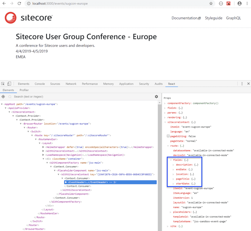
Task: Click the React select-element target icon
Action: pos(3,97)
